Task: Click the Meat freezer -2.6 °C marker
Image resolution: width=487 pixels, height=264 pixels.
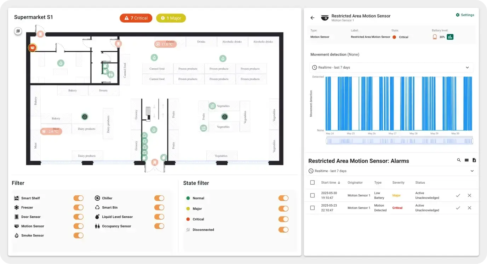Action: [51, 131]
